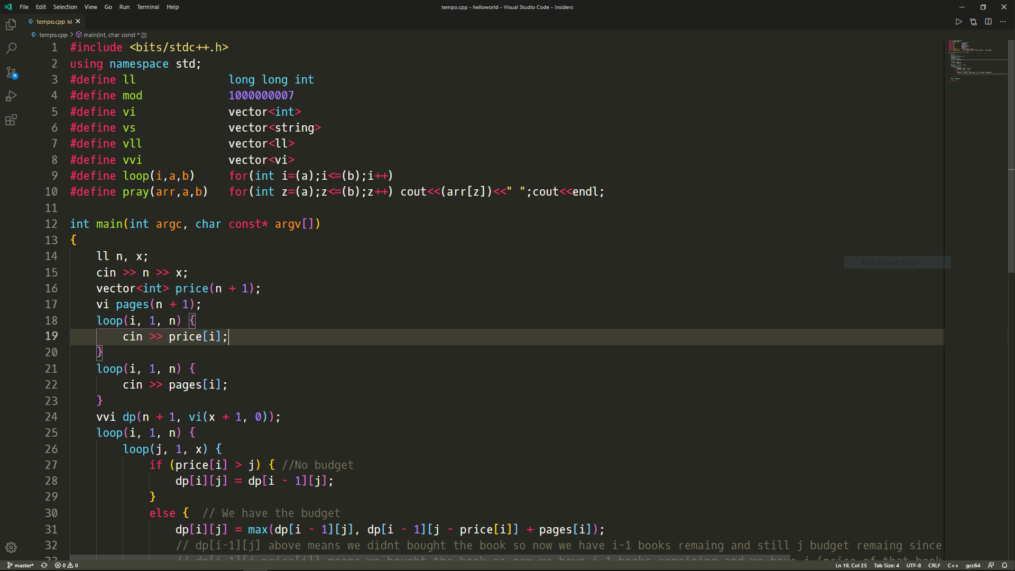Click the Open Changes compare icon
This screenshot has height=571, width=1015.
click(x=973, y=22)
